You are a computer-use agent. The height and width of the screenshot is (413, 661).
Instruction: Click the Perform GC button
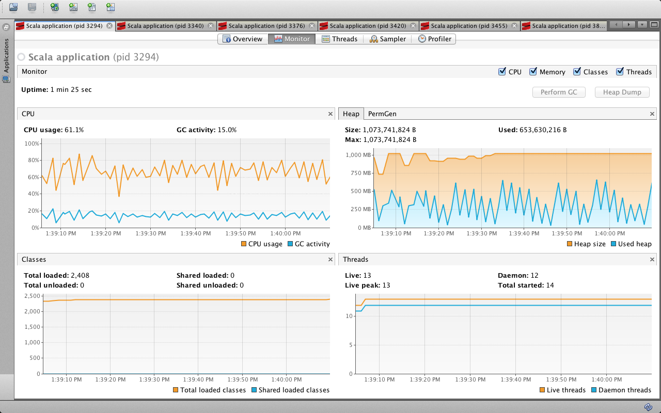[559, 92]
